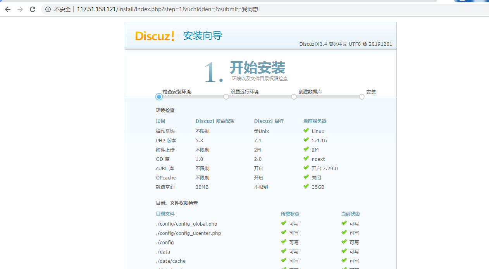Click the Discuz! 所需配置 column header

click(x=215, y=121)
